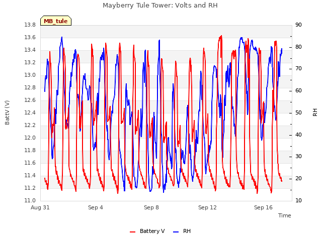Click the 'Sep 8' date tick label

[151, 207]
